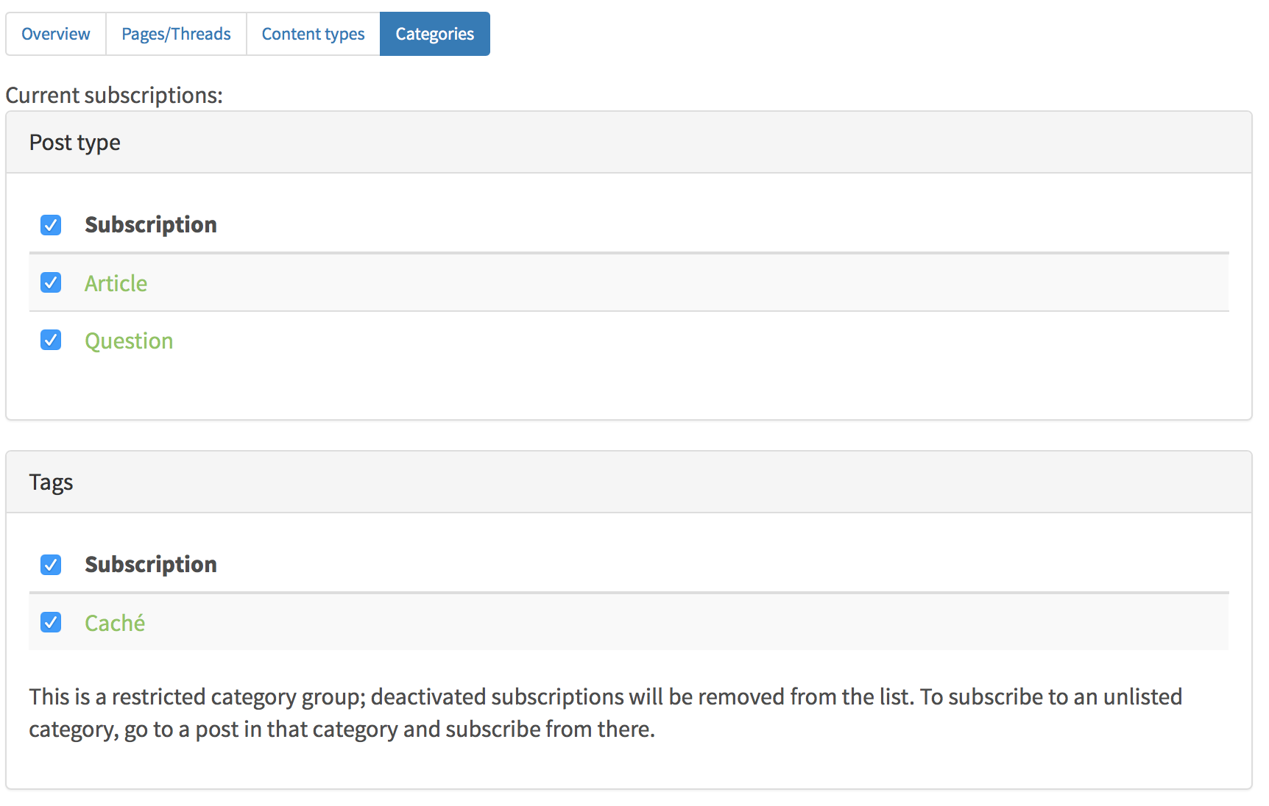Click the Subscription column header under Post type

coord(150,224)
